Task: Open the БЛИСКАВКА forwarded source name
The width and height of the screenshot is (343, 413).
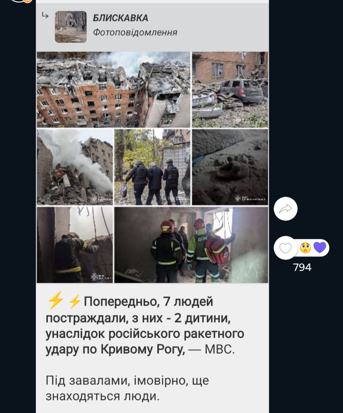Action: point(121,18)
